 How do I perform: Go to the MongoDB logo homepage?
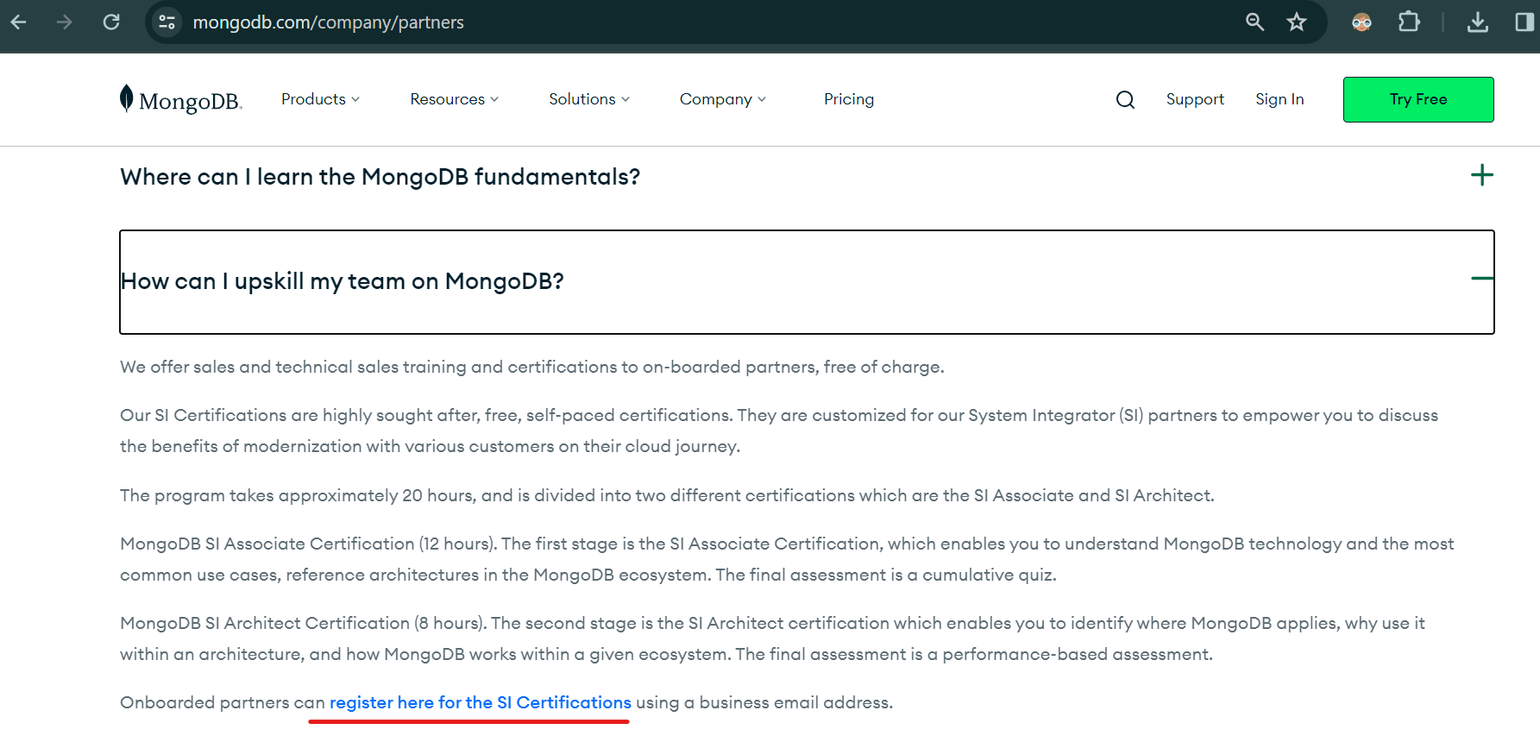coord(181,100)
